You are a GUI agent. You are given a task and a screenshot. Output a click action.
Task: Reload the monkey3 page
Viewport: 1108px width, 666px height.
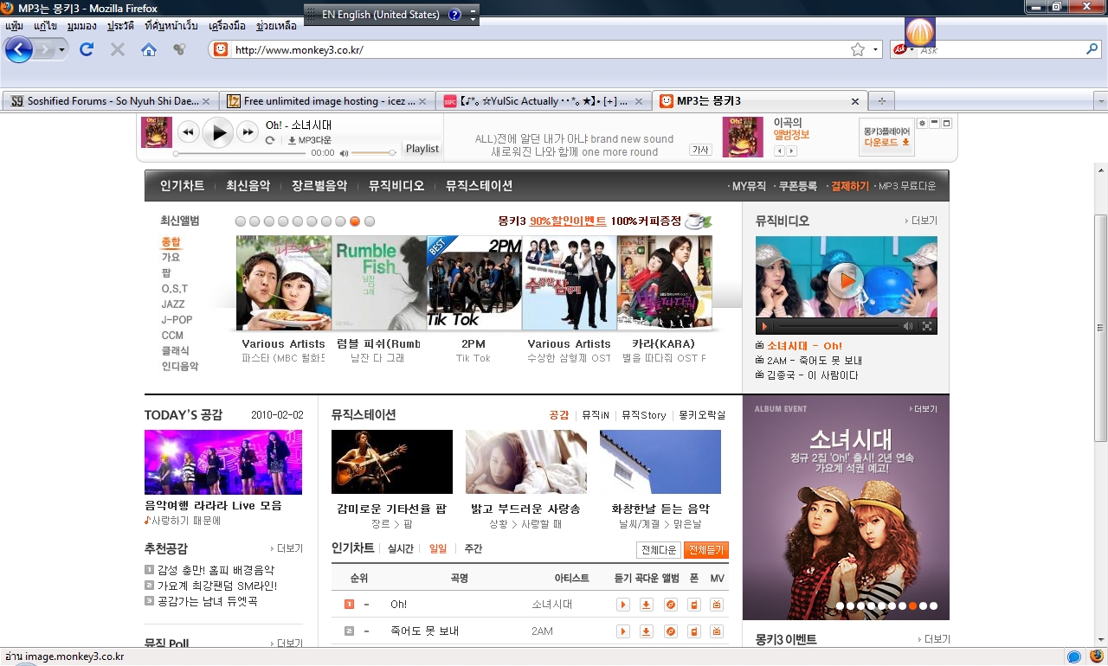[87, 50]
